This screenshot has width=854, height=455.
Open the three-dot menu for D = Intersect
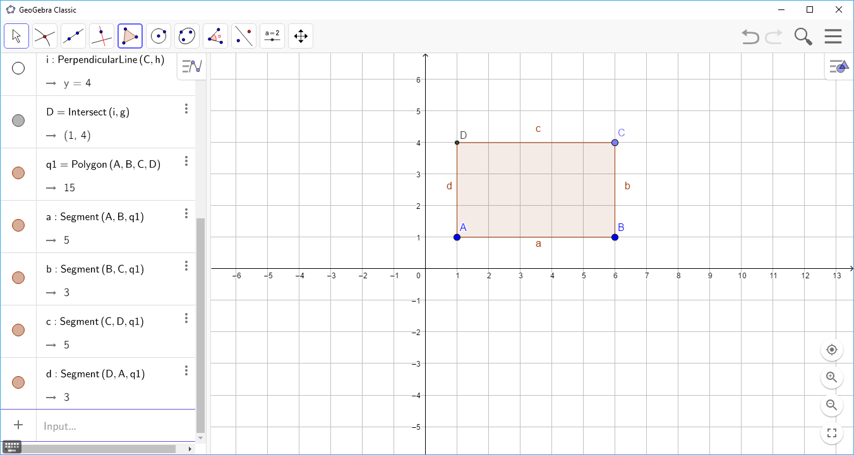[x=186, y=109]
